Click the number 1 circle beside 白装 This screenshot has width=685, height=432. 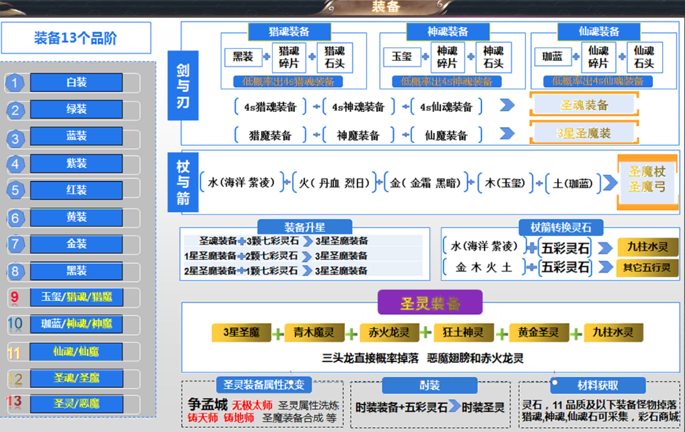(15, 83)
